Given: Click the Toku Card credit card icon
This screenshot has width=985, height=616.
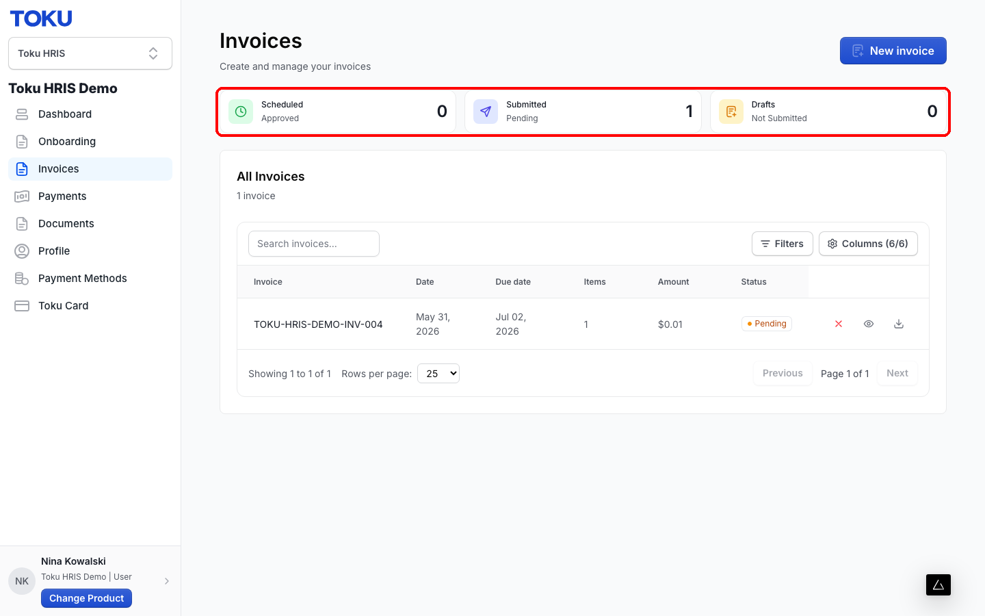Looking at the screenshot, I should click(22, 306).
